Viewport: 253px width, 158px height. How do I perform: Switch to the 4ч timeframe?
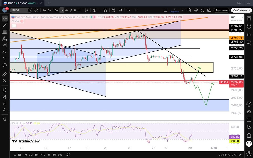click(67, 10)
